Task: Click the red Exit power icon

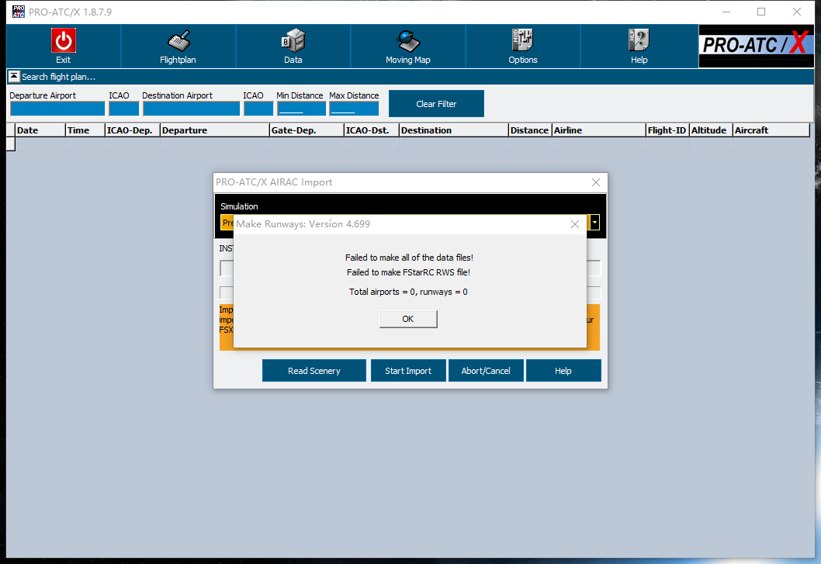Action: 63,40
